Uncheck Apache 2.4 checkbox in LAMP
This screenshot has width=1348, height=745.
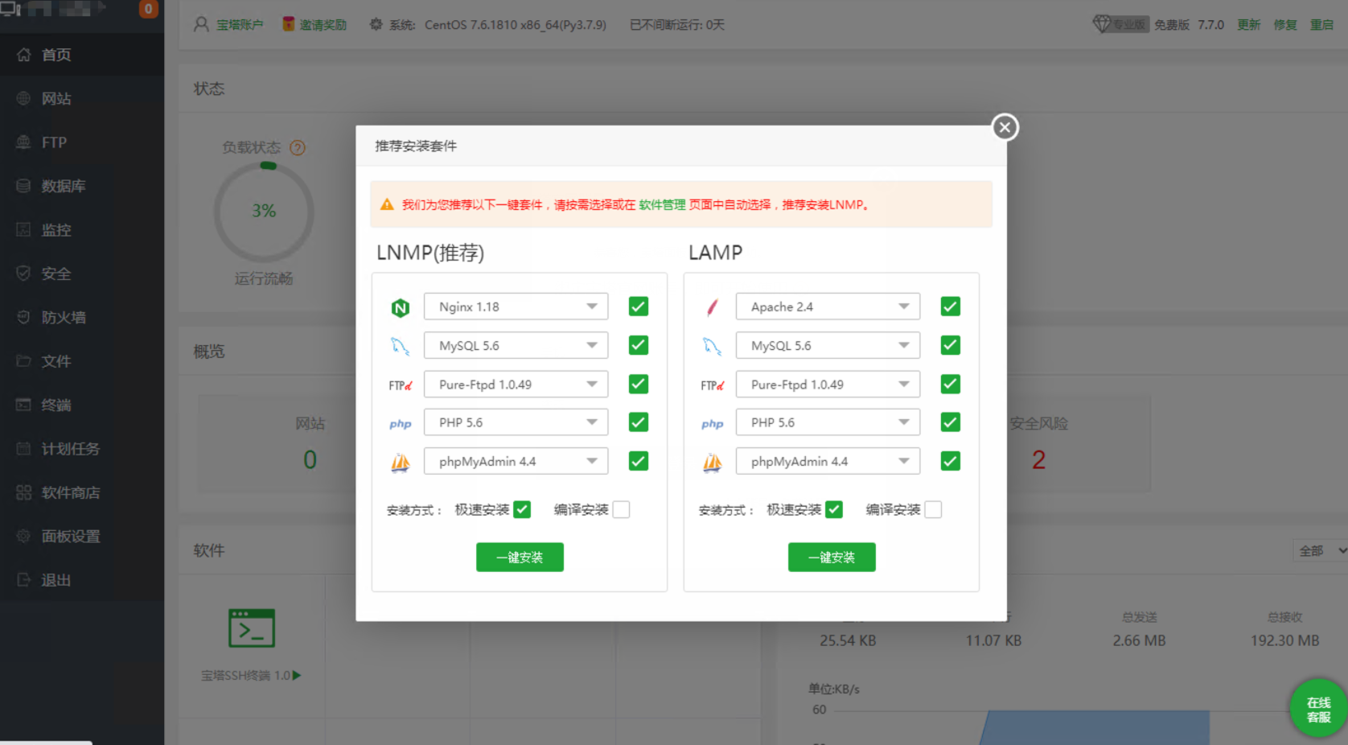[951, 307]
